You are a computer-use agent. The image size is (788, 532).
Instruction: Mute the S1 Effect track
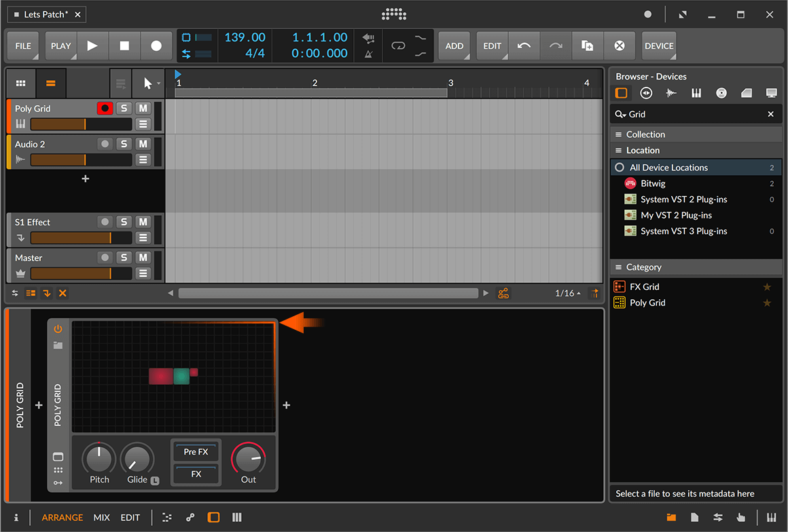[143, 222]
